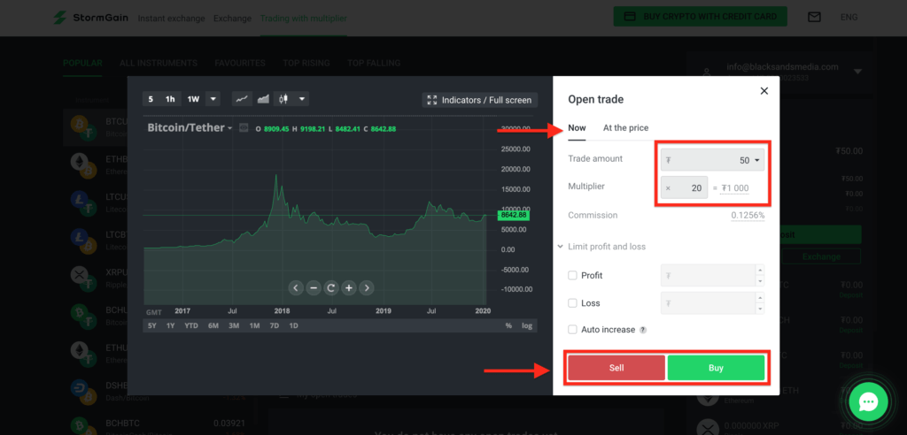Open the All Instruments tab
Viewport: 907px width, 435px height.
click(159, 63)
